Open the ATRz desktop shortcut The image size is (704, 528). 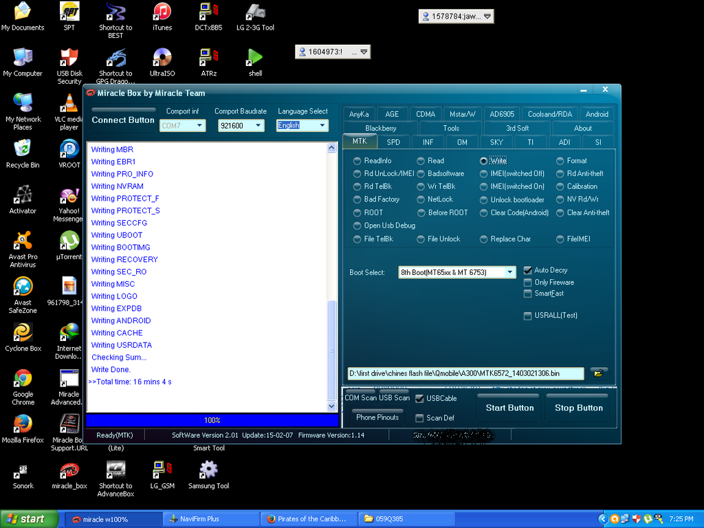coord(209,62)
